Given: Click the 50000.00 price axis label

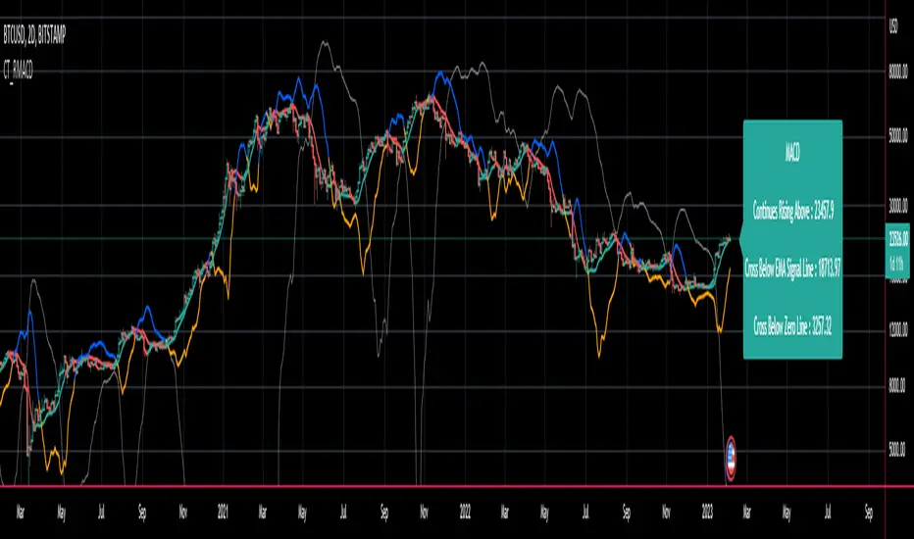Looking at the screenshot, I should tap(898, 136).
